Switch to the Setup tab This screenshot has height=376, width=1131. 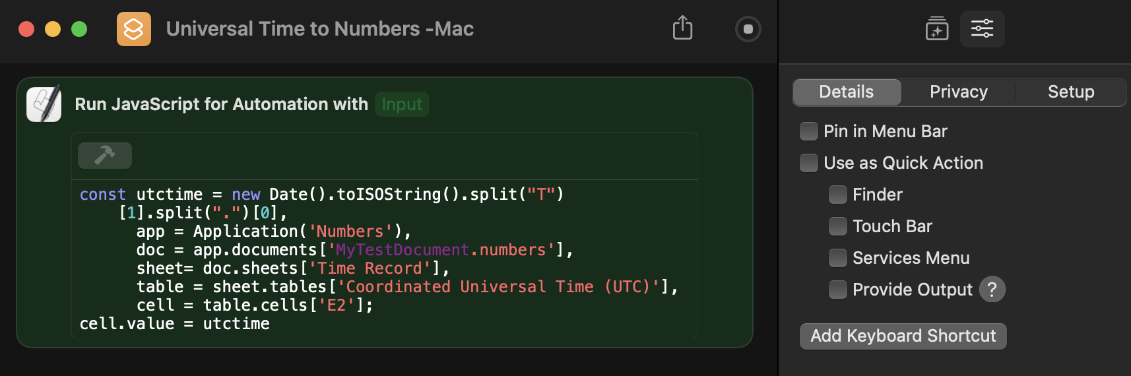(1071, 92)
